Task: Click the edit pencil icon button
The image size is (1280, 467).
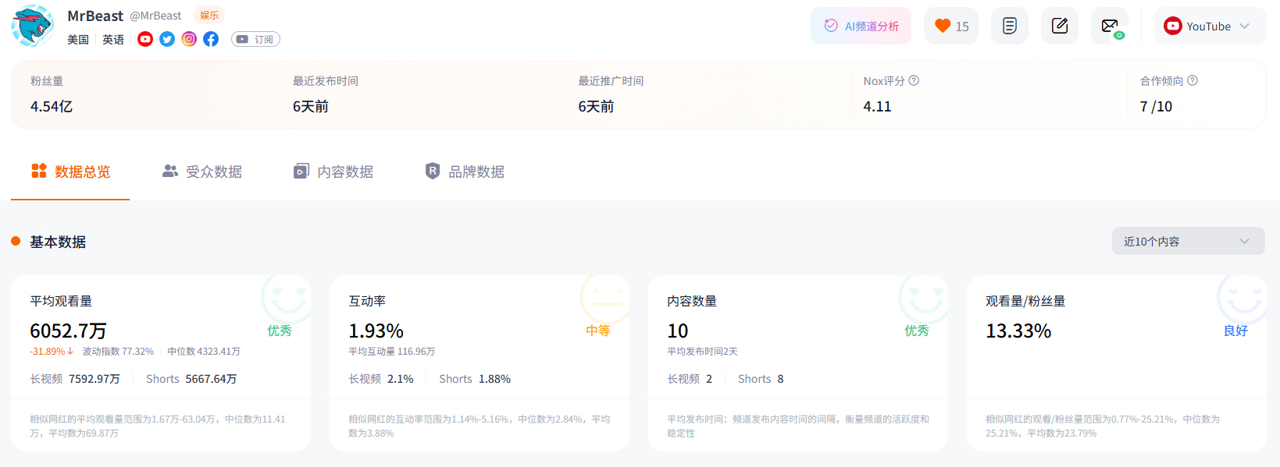Action: [x=1059, y=26]
